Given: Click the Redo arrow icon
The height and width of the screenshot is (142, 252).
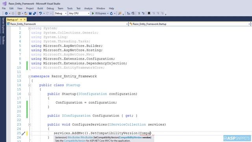Looking at the screenshot, I should pyautogui.click(x=47, y=13).
